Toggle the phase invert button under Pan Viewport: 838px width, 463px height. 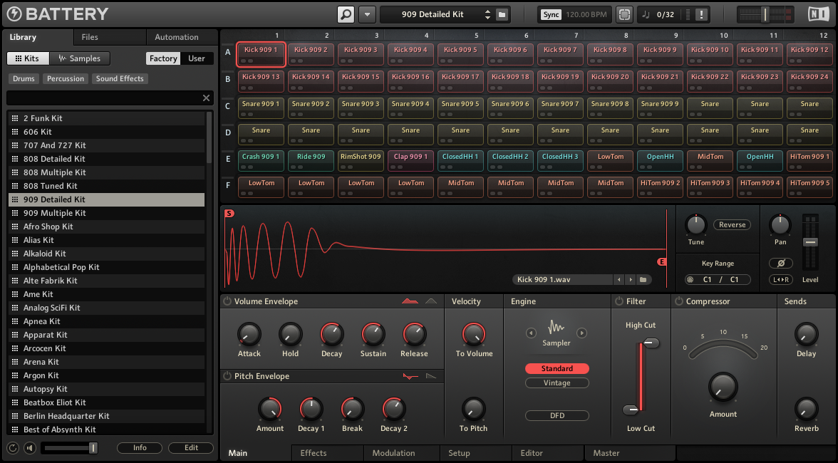point(780,264)
